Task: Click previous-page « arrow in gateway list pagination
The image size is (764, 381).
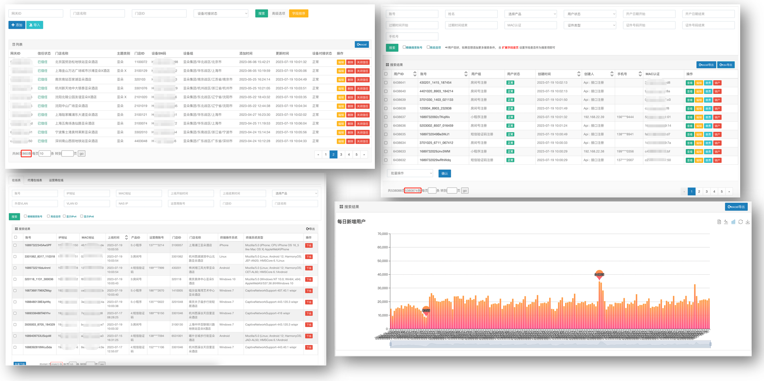Action: [318, 154]
